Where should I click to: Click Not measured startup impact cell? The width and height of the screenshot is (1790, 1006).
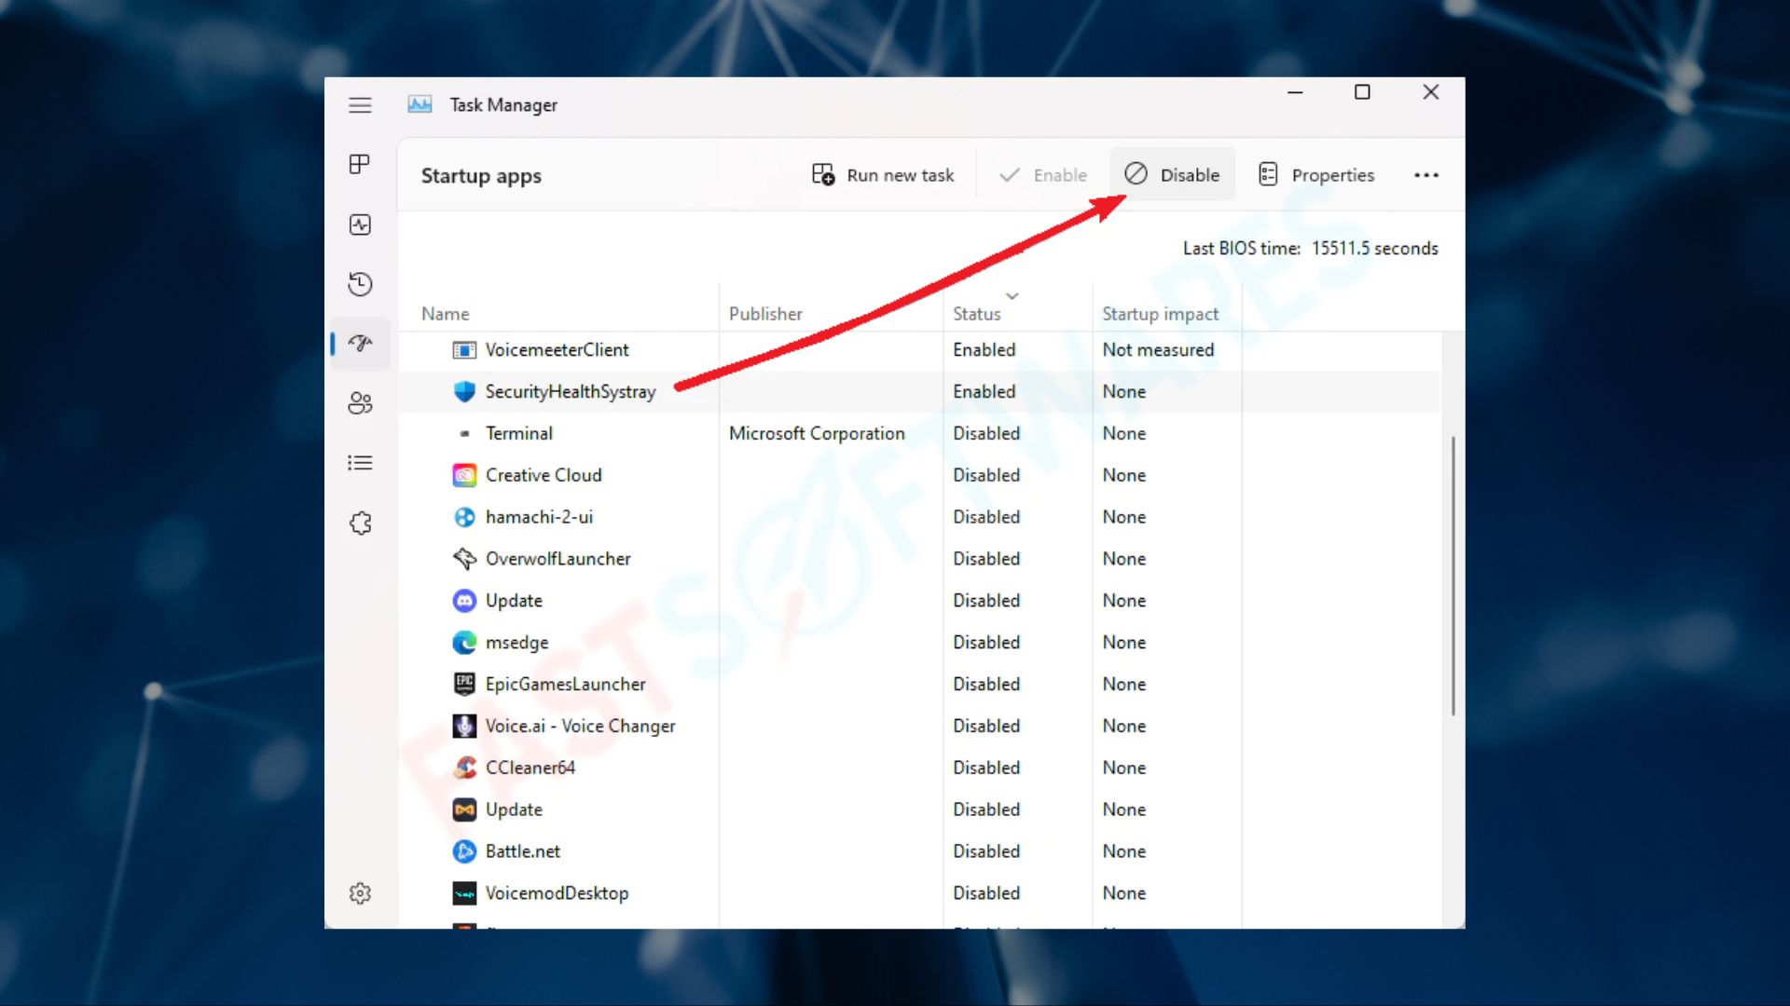tap(1158, 350)
